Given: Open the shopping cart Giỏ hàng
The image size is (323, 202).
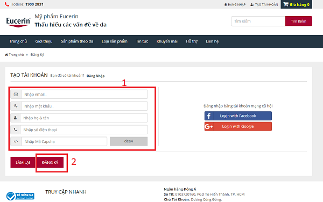Looking at the screenshot, I should (296, 4).
